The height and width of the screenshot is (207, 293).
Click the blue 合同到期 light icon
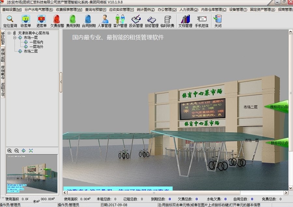click(x=89, y=19)
